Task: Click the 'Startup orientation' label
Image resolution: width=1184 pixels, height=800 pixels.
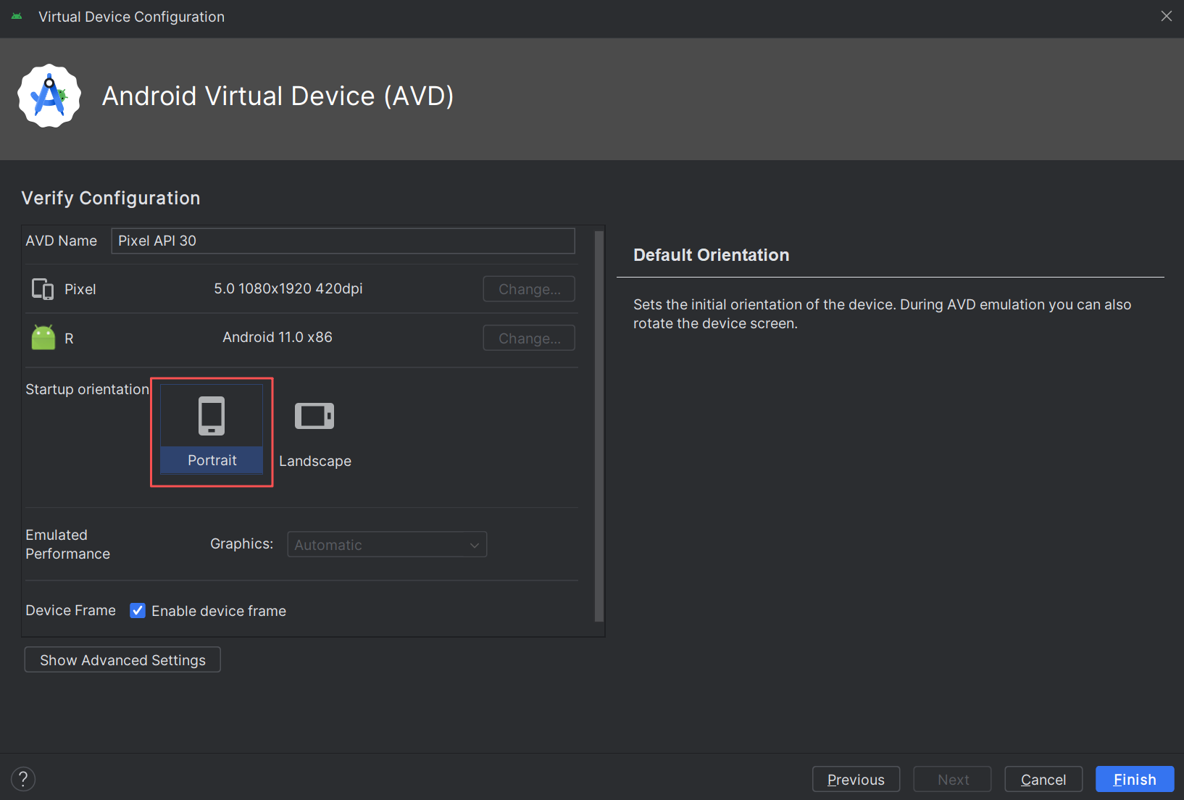Action: click(87, 389)
